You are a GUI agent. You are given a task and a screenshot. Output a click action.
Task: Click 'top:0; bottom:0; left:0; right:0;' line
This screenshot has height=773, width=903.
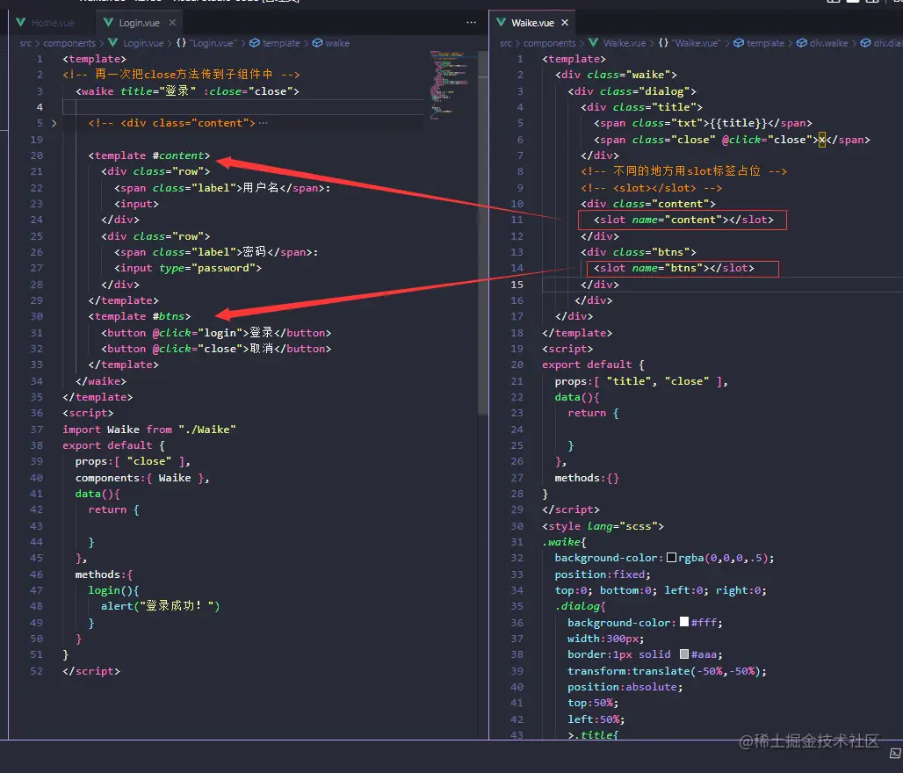click(661, 590)
